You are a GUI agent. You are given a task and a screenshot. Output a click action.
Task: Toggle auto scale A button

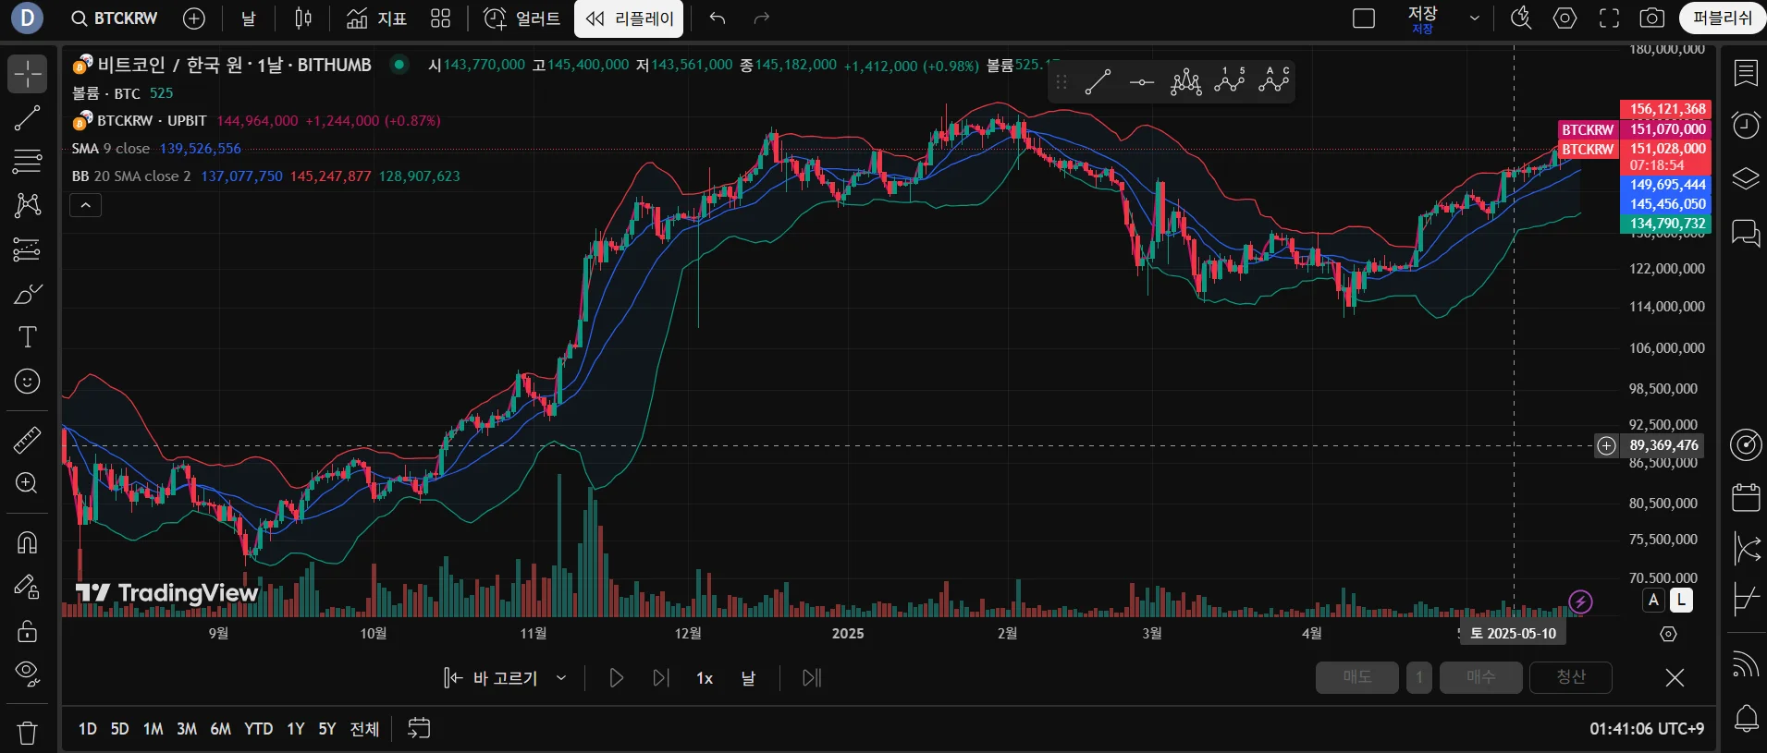(x=1654, y=601)
